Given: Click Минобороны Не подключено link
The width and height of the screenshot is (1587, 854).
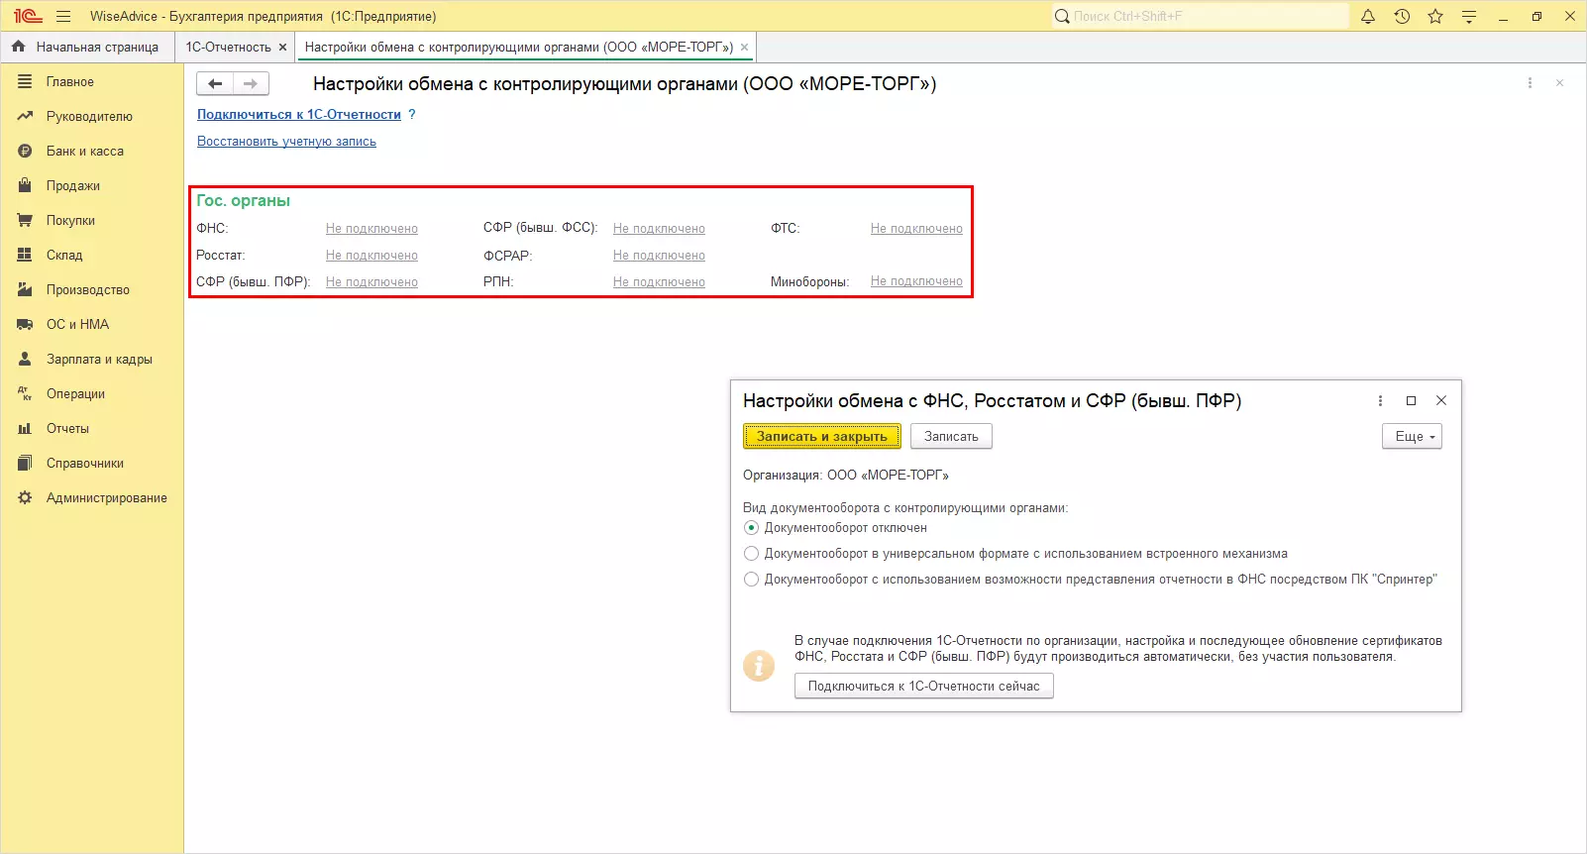Looking at the screenshot, I should 916,281.
